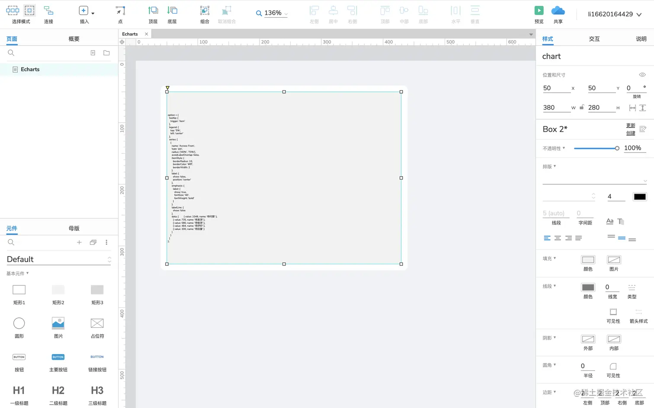
Task: Start Preview (预览) play button
Action: (x=539, y=10)
